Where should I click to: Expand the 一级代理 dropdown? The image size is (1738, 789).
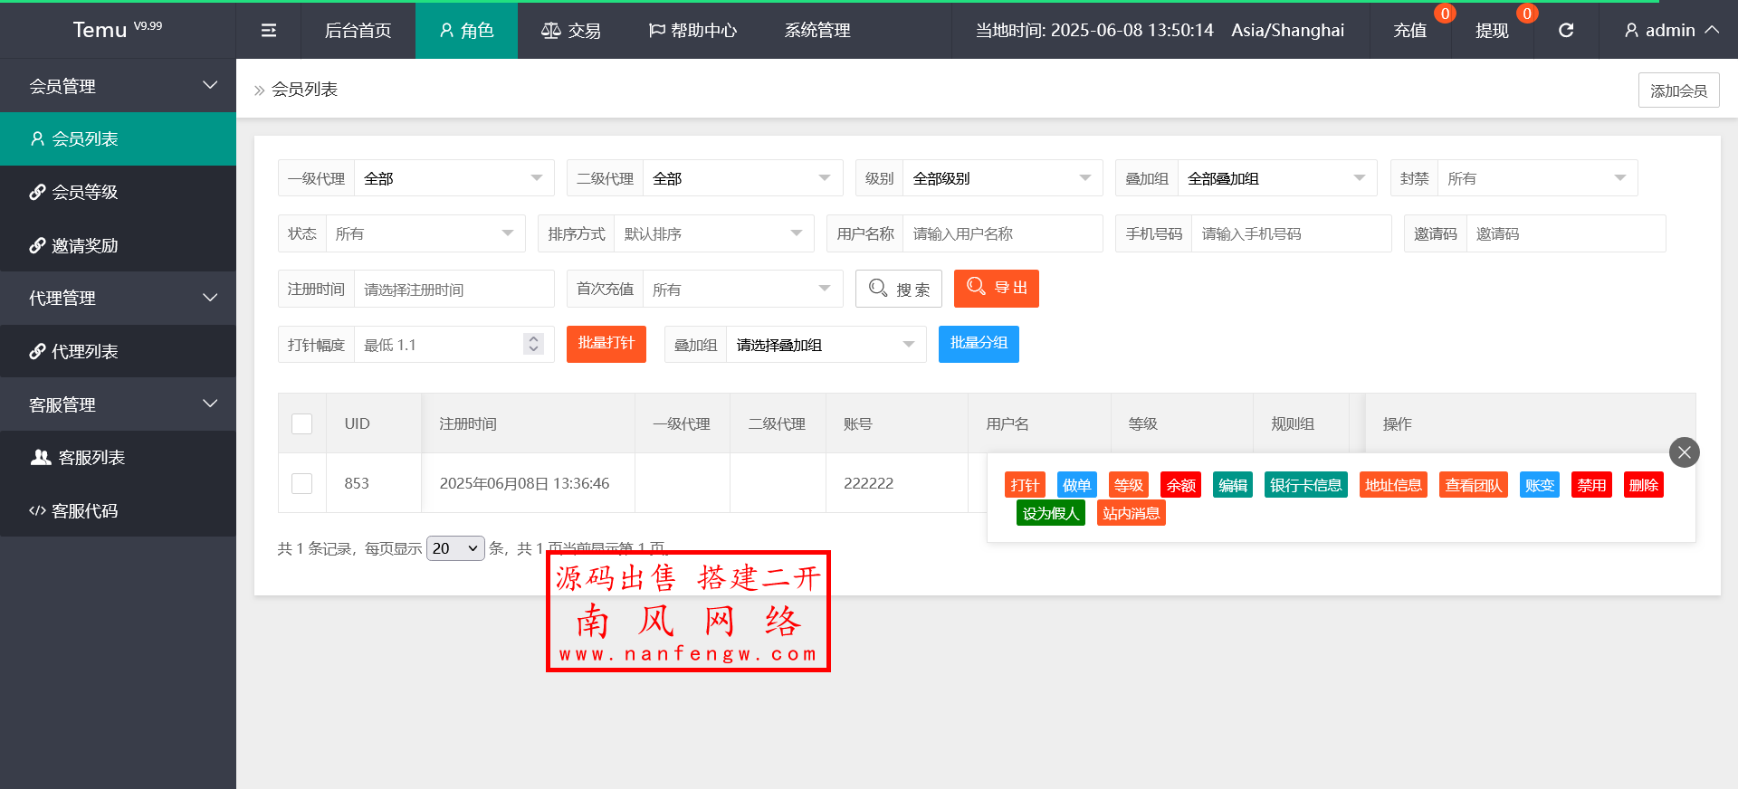(x=453, y=178)
